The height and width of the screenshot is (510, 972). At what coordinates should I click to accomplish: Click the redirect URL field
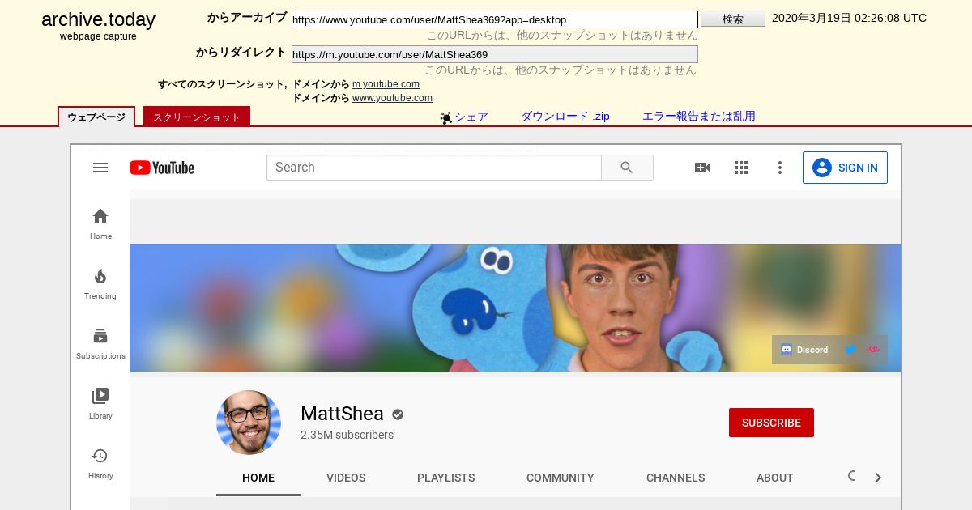coord(495,54)
